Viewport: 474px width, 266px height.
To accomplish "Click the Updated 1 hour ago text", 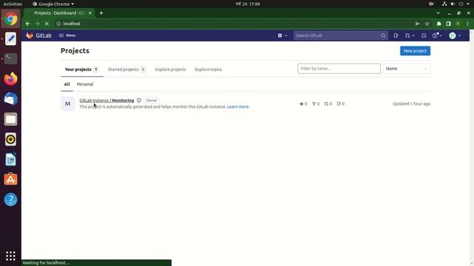I will click(412, 103).
